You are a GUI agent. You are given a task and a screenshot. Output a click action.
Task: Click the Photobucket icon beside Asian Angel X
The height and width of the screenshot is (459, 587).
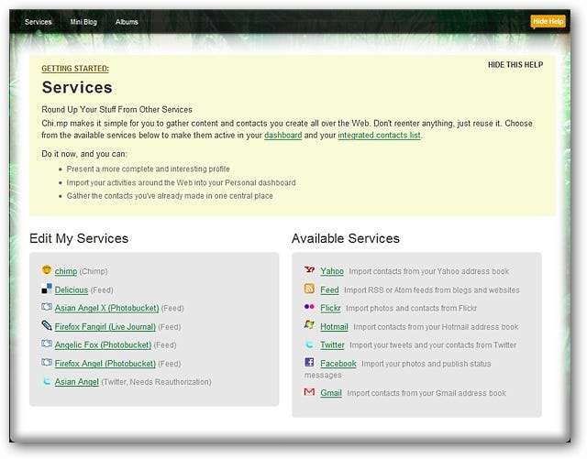(47, 307)
